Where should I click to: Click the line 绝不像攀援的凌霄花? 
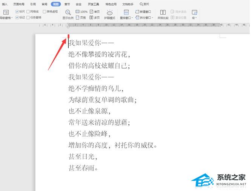(x=99, y=54)
